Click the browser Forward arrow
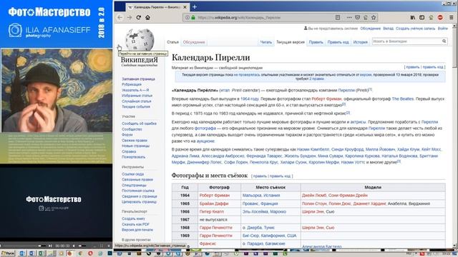The image size is (458, 257). (130, 17)
